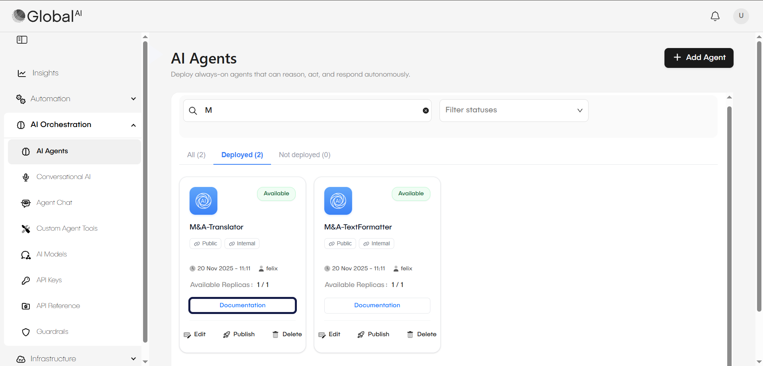Collapse the AI Orchestration section
Viewport: 763px width, 366px height.
(x=134, y=125)
